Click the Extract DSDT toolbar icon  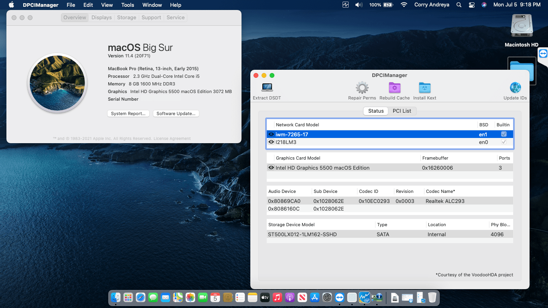pyautogui.click(x=267, y=87)
